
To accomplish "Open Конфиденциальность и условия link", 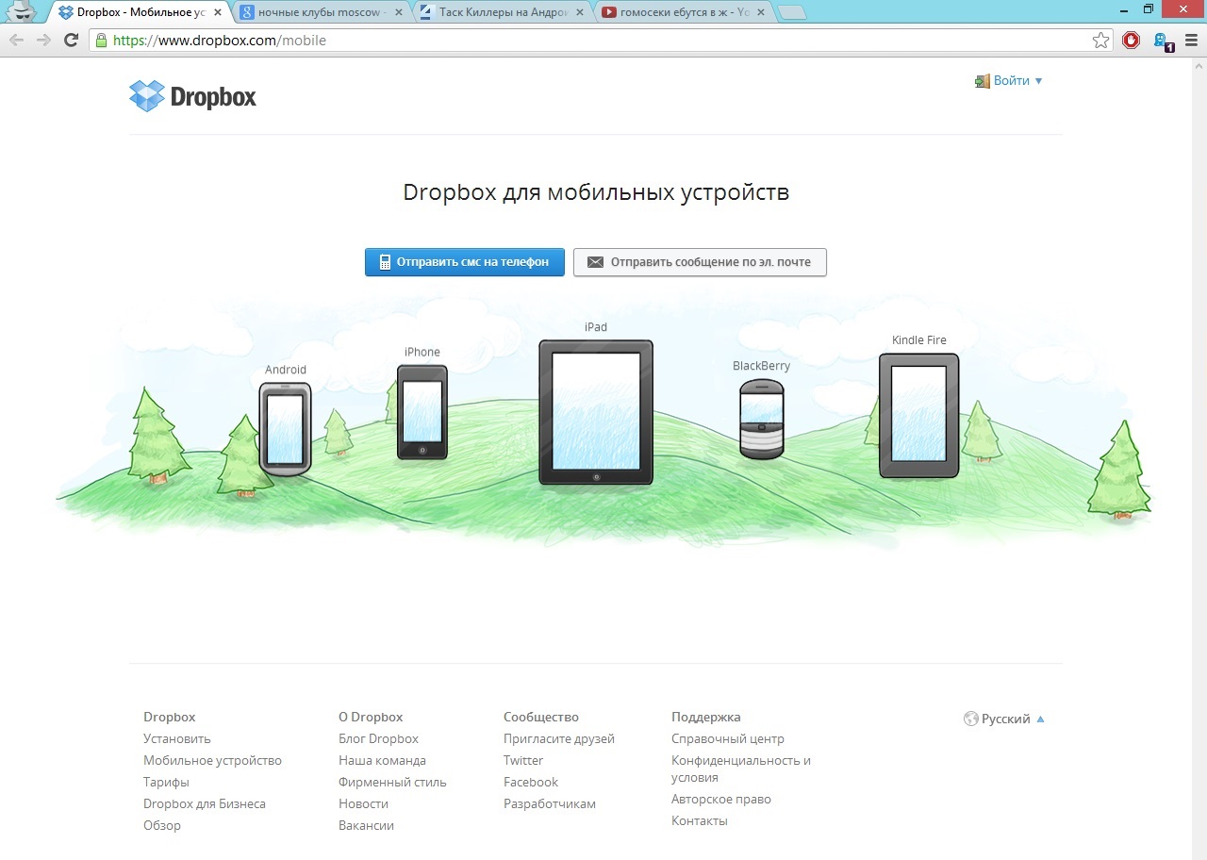I will click(x=741, y=769).
